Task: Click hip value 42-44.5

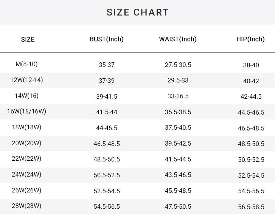Action: [251, 96]
